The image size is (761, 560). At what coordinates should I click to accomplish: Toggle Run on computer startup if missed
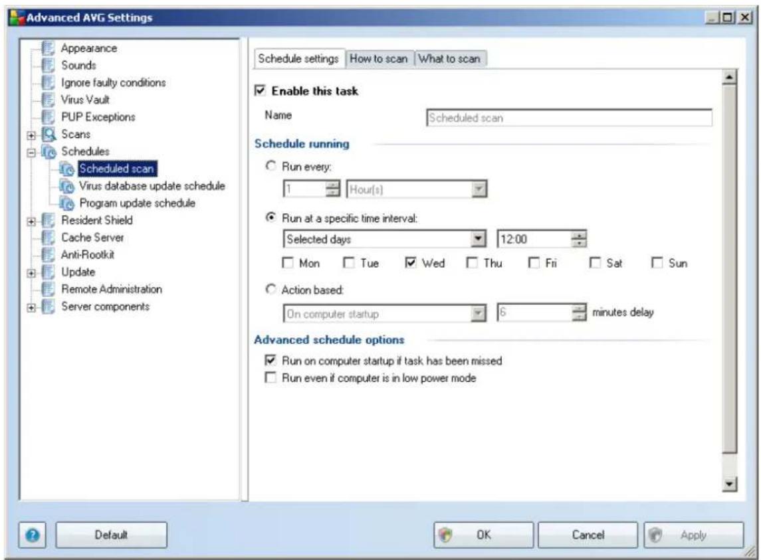(x=271, y=360)
